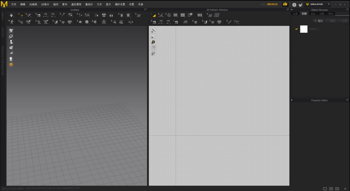Undock the Property Editor panel
Viewport: 350px width, 191px height.
coord(347,100)
